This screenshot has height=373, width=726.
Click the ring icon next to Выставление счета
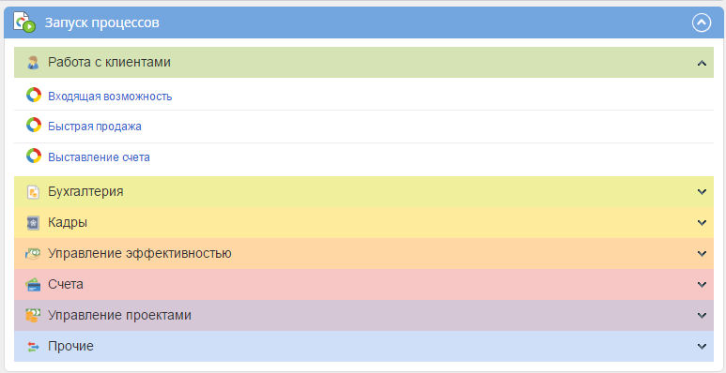(x=33, y=156)
